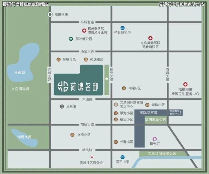The image size is (209, 174).
Task: Click the blue school icon of 宾王中学
Action: pyautogui.click(x=123, y=157)
